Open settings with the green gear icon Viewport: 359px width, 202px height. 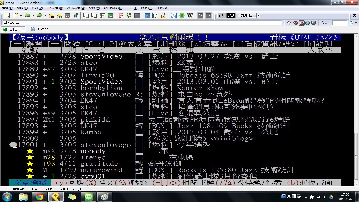(x=129, y=16)
